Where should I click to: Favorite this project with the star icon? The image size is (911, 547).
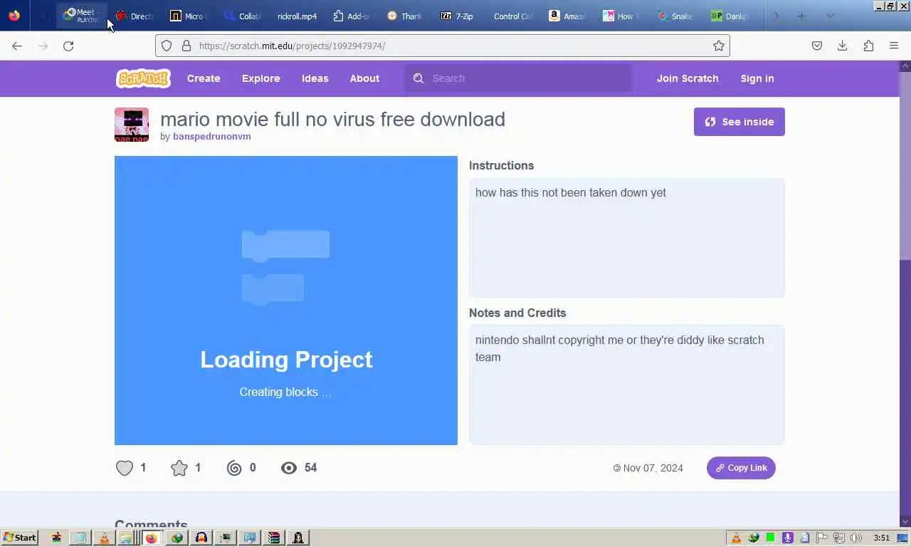click(179, 468)
